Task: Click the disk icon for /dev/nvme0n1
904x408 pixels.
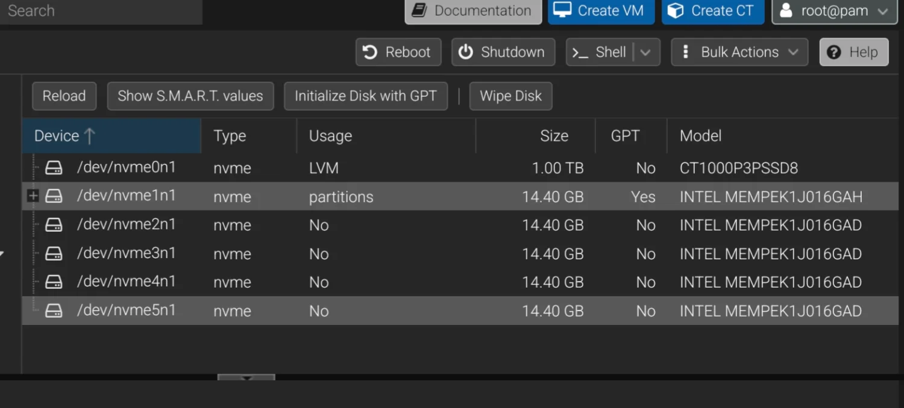Action: coord(54,168)
